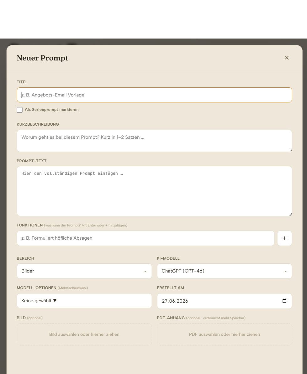Focus the Titel input field
The height and width of the screenshot is (374, 307).
[155, 95]
